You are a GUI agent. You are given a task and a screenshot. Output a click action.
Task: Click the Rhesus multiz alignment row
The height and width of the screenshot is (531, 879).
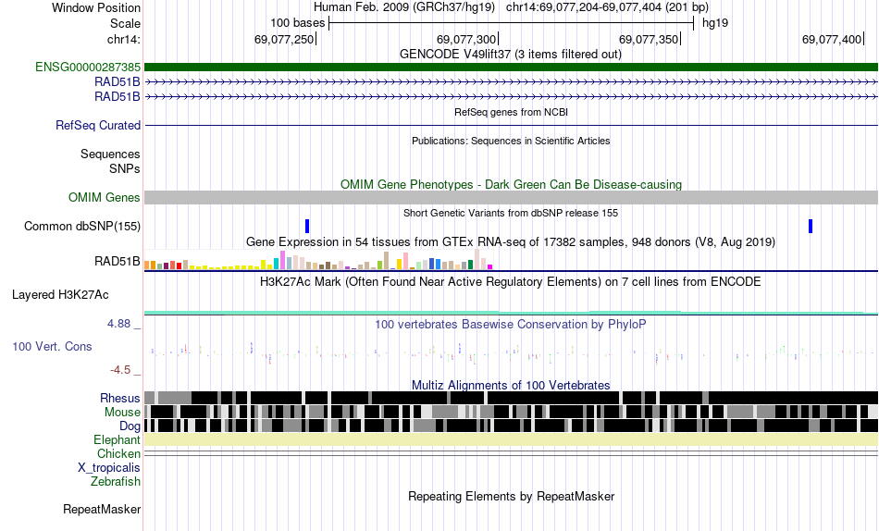[512, 398]
